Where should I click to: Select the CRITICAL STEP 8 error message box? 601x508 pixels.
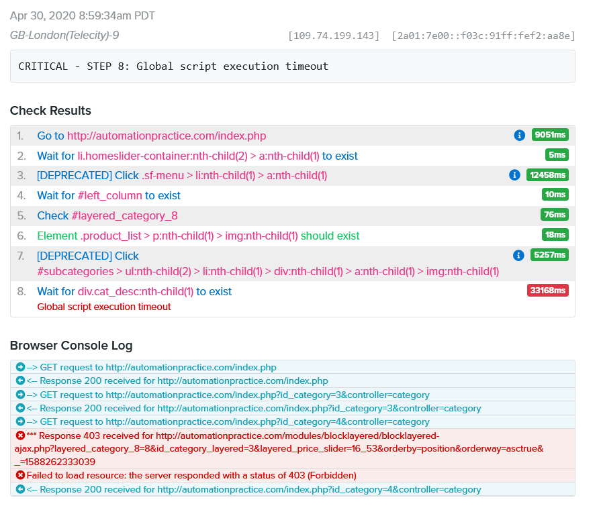(292, 66)
